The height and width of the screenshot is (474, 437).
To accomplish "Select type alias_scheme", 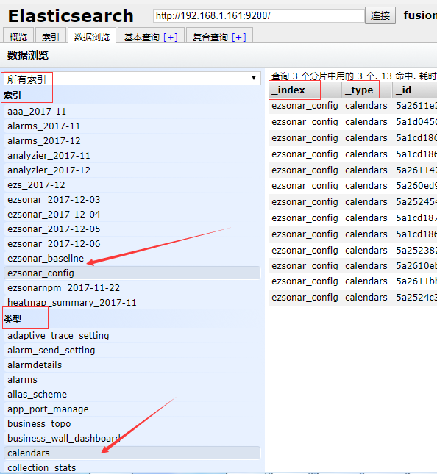I will coord(132,395).
